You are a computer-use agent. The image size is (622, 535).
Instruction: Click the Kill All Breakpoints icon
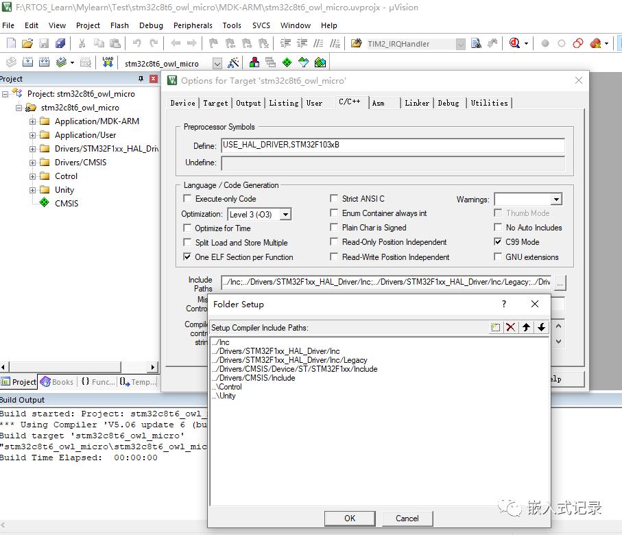[595, 43]
